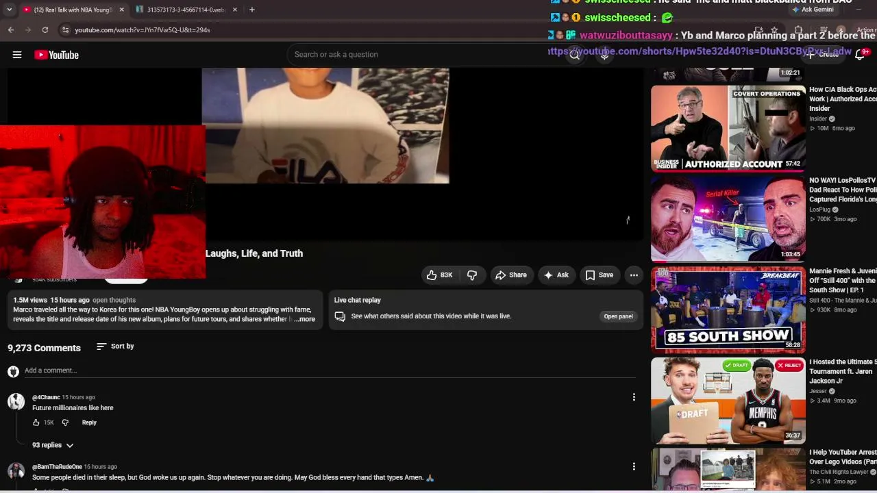Expand the description with ...more
The height and width of the screenshot is (493, 877).
click(305, 319)
